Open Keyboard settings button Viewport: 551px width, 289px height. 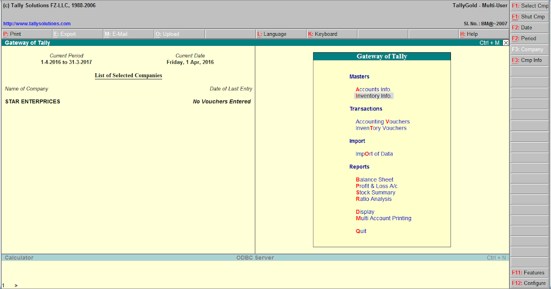point(331,34)
